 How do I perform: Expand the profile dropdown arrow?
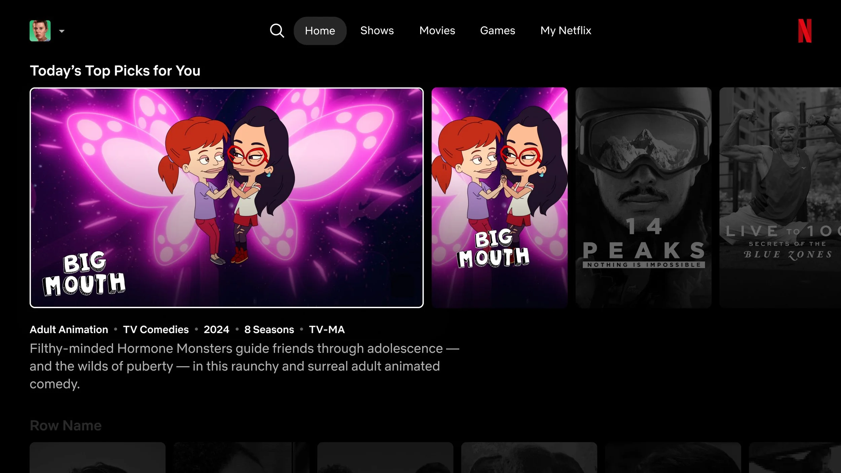click(x=62, y=31)
